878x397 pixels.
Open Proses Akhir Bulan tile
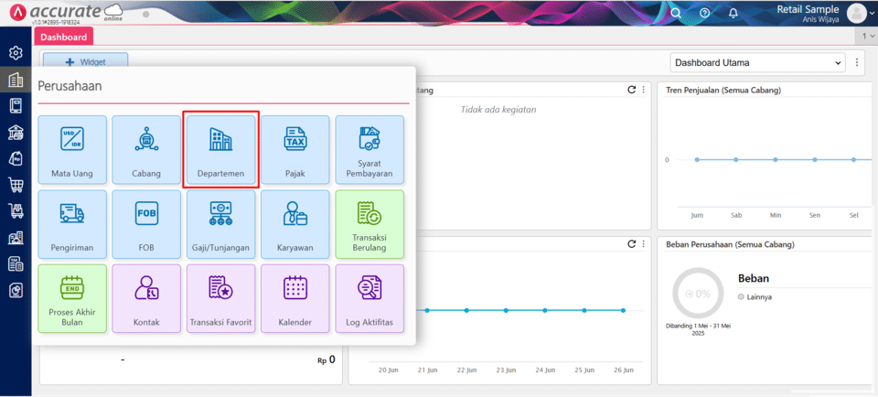pyautogui.click(x=72, y=298)
